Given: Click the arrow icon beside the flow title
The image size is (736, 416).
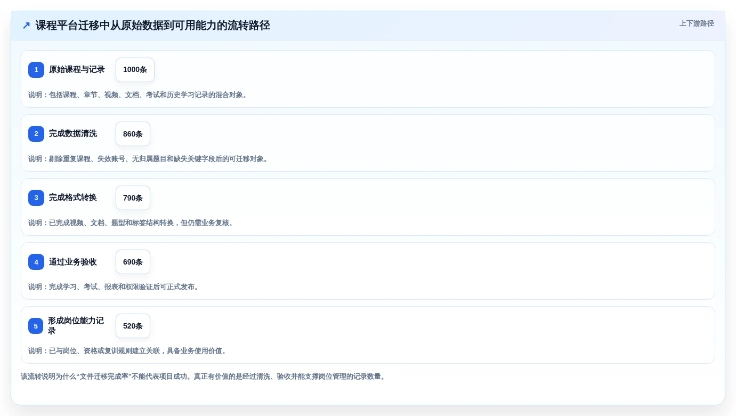Looking at the screenshot, I should [26, 26].
